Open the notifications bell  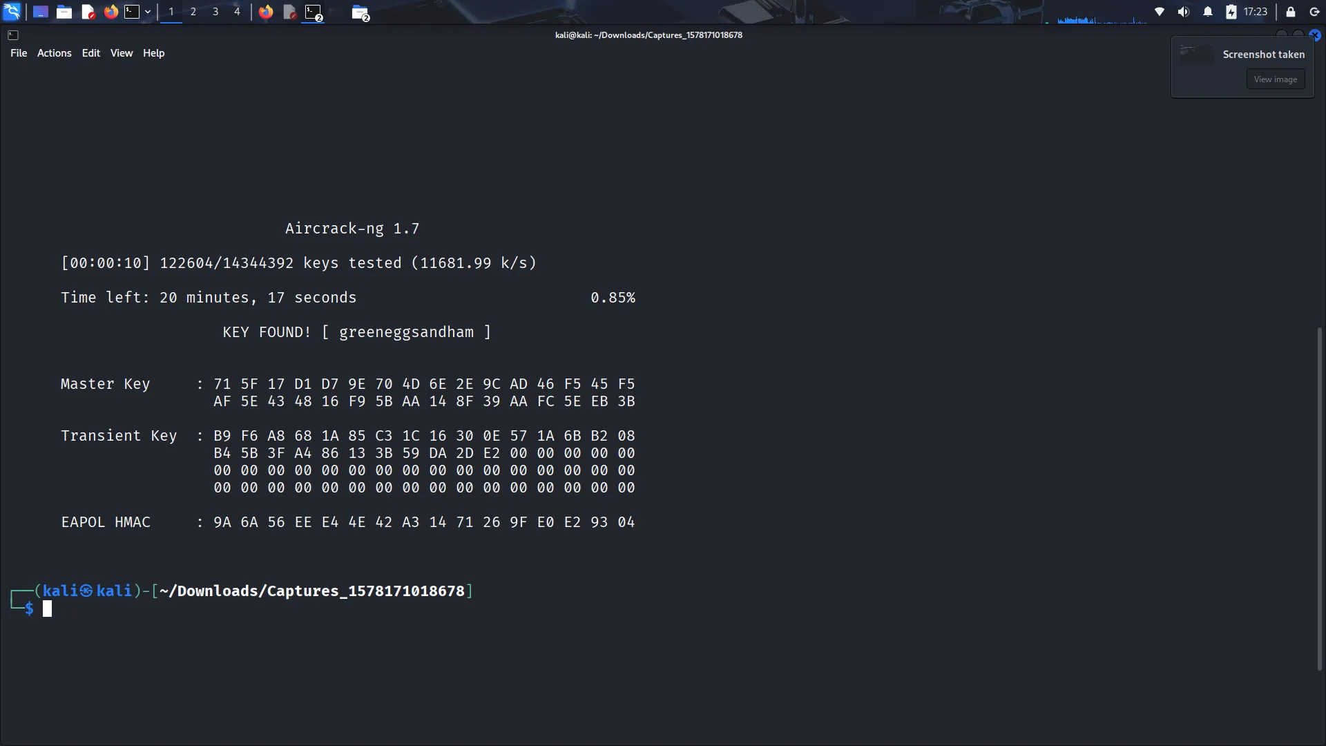(x=1208, y=12)
